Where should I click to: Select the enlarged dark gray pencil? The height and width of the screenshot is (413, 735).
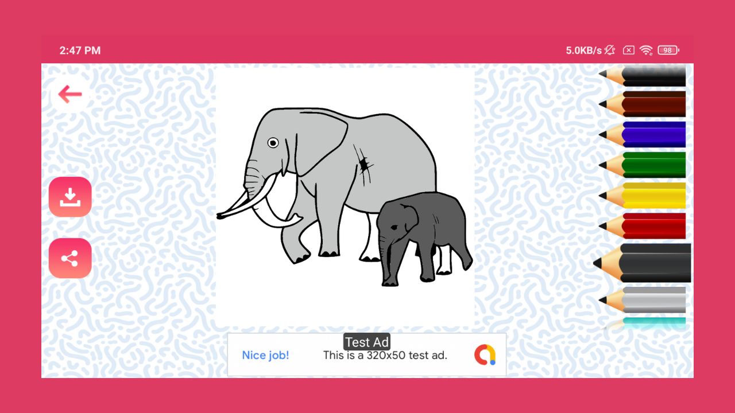pyautogui.click(x=643, y=263)
